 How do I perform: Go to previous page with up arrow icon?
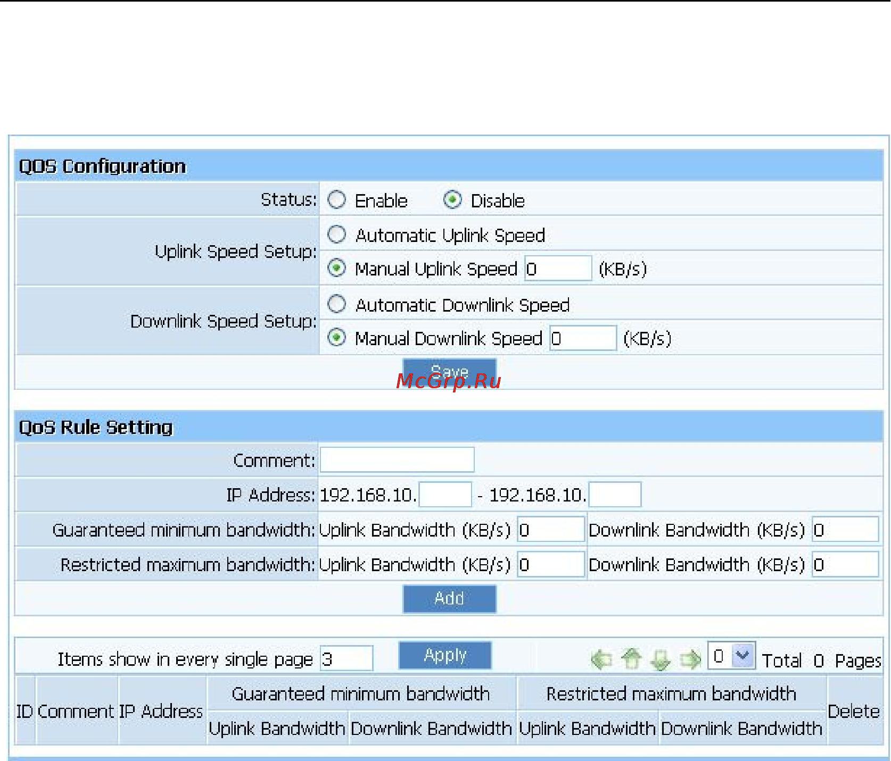[x=632, y=658]
